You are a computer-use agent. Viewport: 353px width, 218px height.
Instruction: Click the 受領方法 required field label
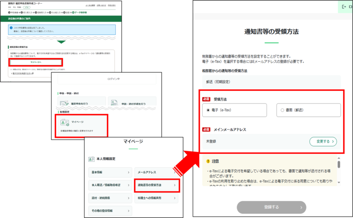point(220,99)
